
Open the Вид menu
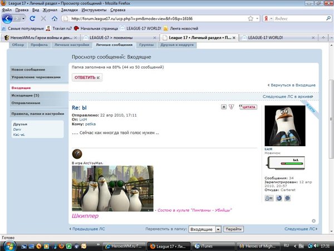coord(36,10)
